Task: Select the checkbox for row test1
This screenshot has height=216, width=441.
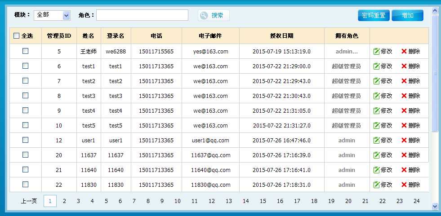Action: tap(25, 66)
